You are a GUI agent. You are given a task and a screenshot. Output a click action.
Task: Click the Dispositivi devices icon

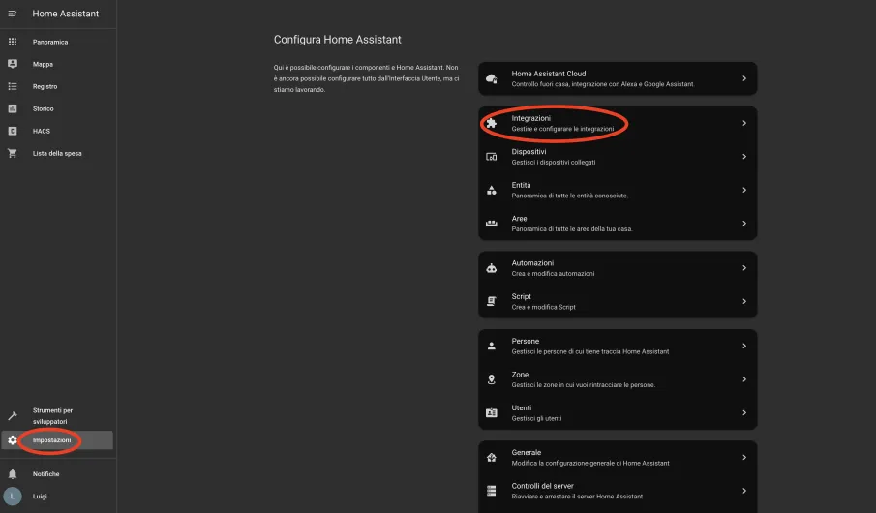[491, 157]
